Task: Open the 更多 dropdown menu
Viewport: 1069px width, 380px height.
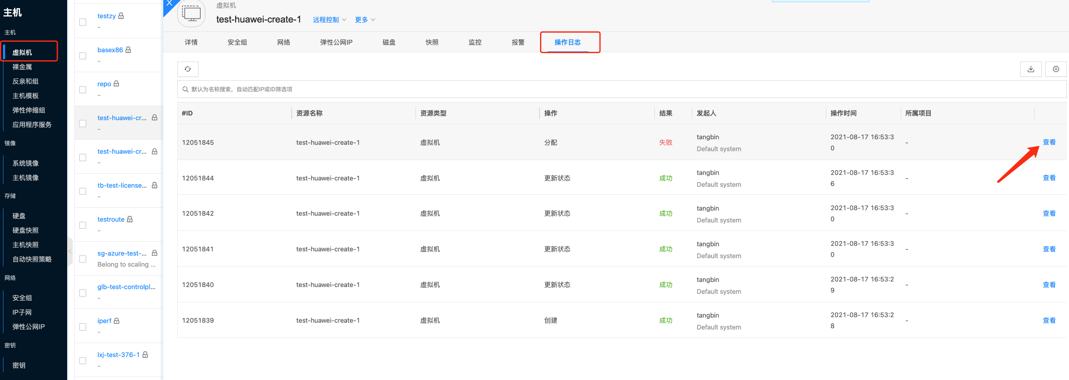Action: pos(365,20)
